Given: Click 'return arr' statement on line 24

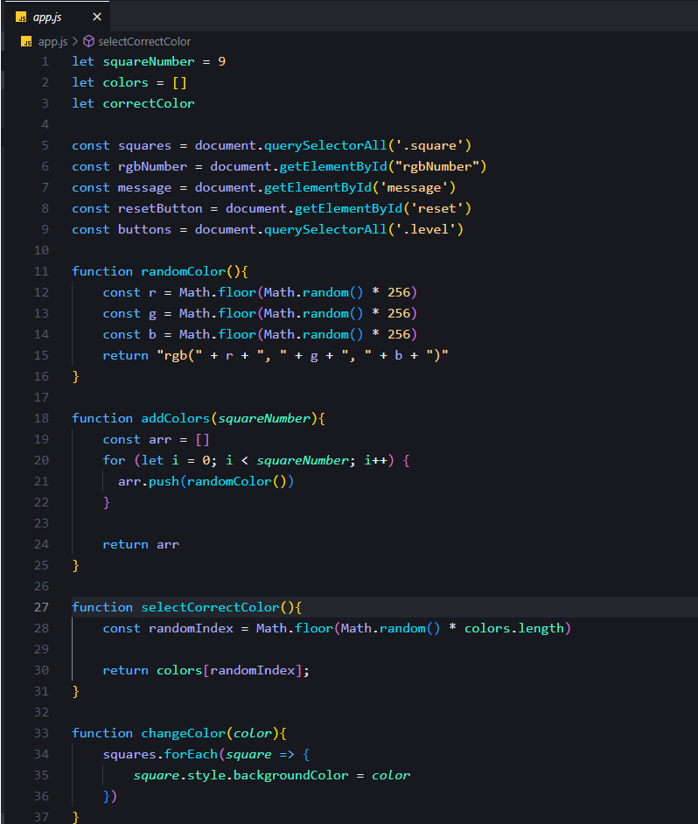Looking at the screenshot, I should [141, 544].
